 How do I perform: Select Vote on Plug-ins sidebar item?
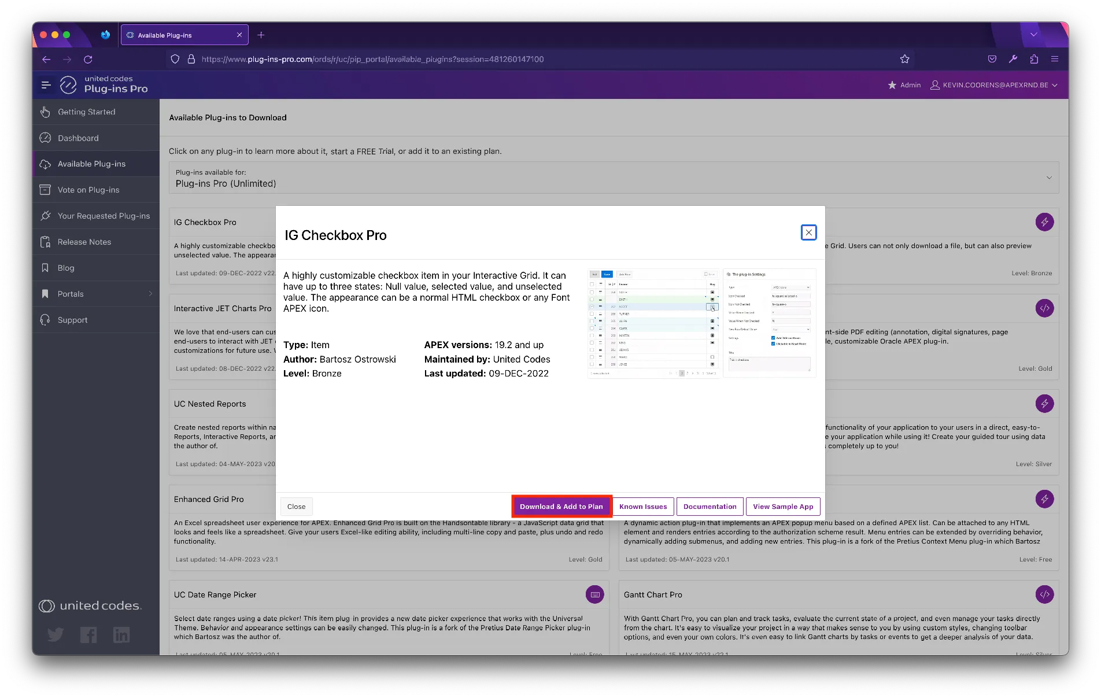88,190
